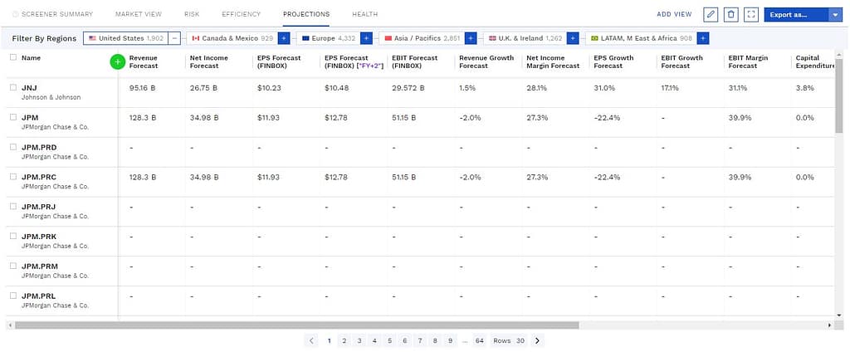Click the Name column header
The image size is (850, 352).
pos(31,57)
